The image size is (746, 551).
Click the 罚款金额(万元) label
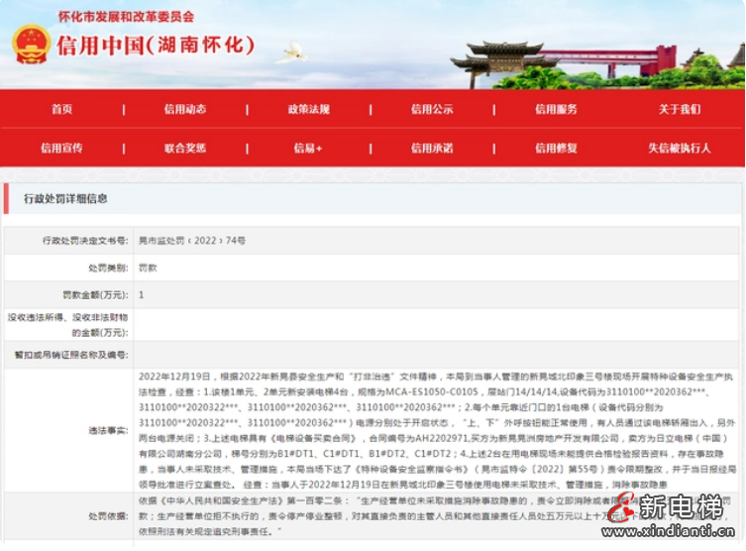pyautogui.click(x=96, y=295)
